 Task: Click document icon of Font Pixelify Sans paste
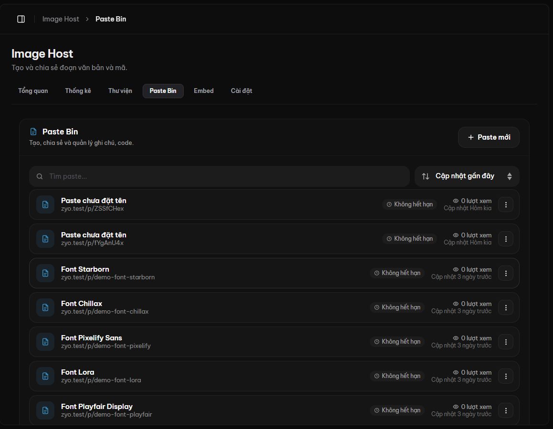click(45, 342)
